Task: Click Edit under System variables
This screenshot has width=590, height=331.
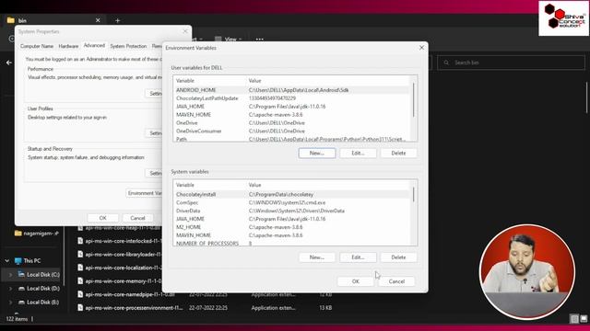Action: pyautogui.click(x=358, y=257)
